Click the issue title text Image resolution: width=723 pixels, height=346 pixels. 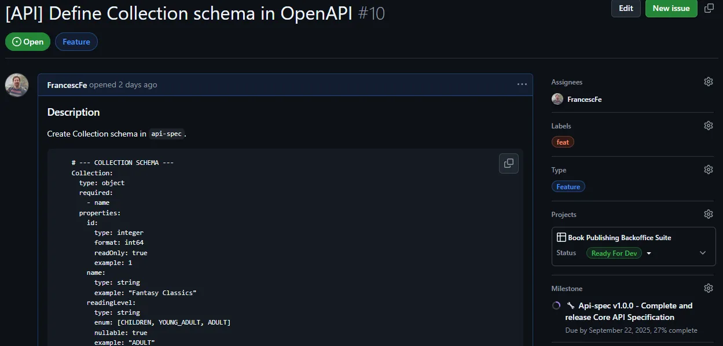click(x=179, y=14)
